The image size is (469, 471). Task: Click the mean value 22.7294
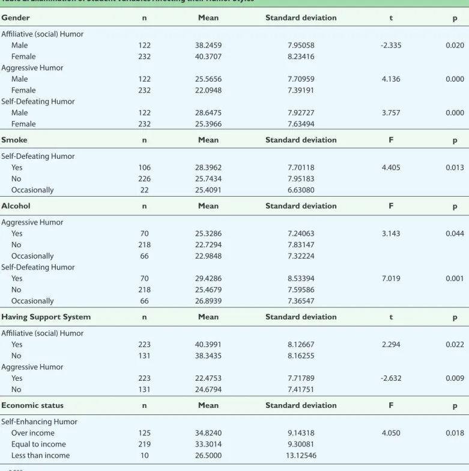208,245
